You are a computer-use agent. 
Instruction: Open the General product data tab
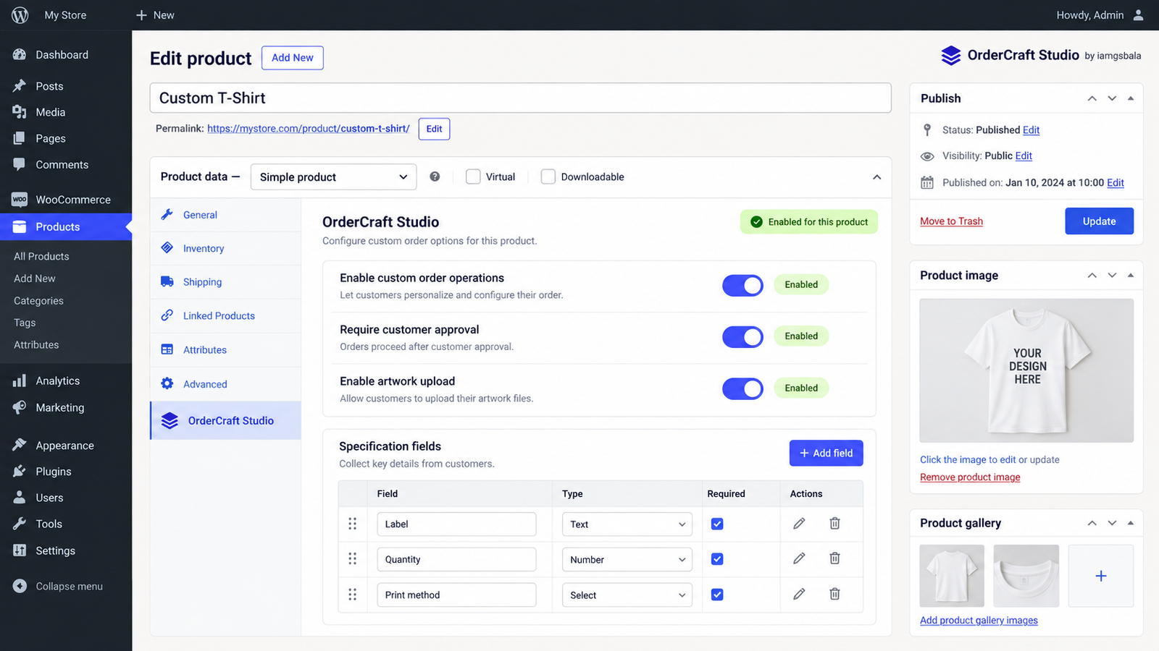click(225, 215)
